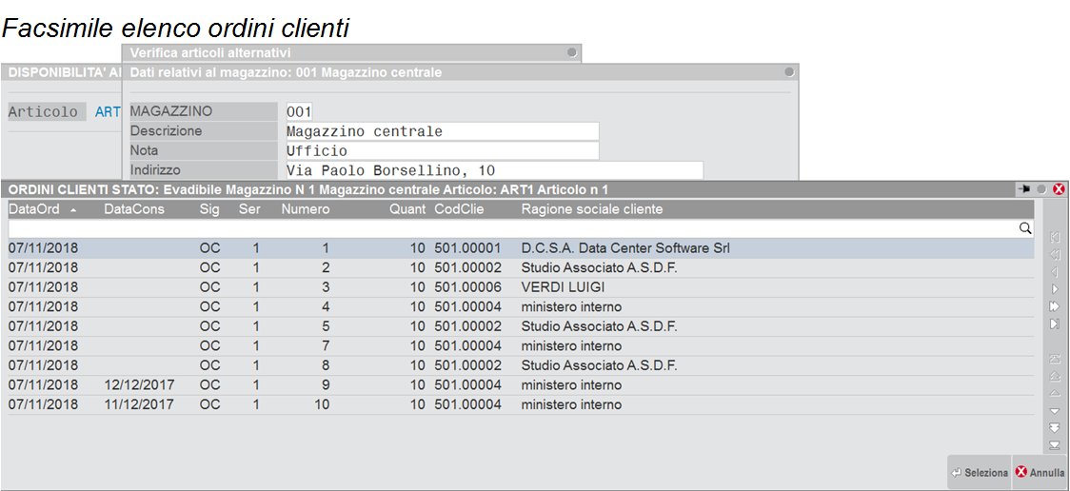Click the Indirizzo field Via Paolo Borsellino

tap(494, 170)
